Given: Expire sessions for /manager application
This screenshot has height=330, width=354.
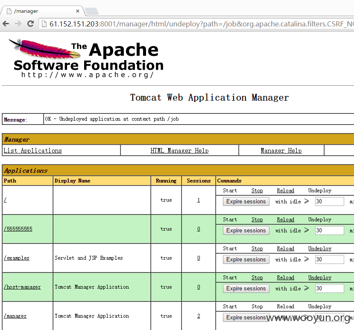Looking at the screenshot, I should (246, 317).
